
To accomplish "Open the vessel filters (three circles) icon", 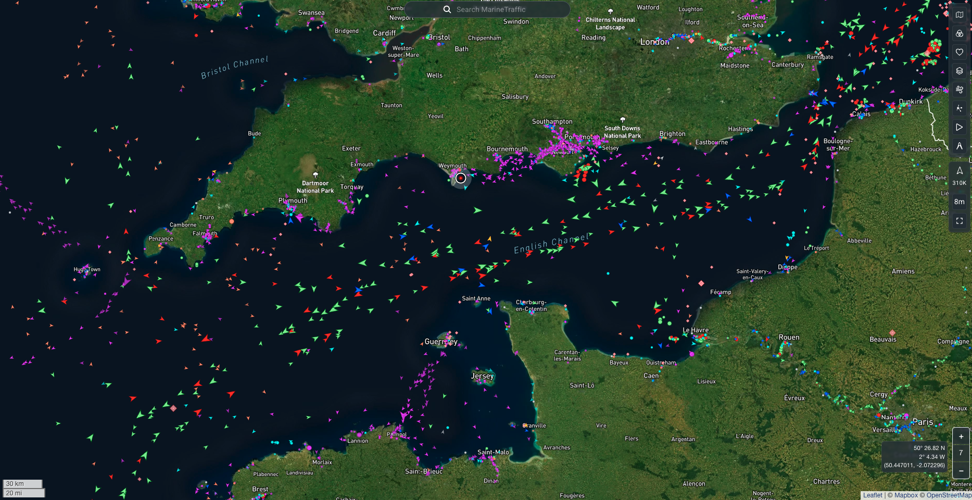I will (x=960, y=33).
